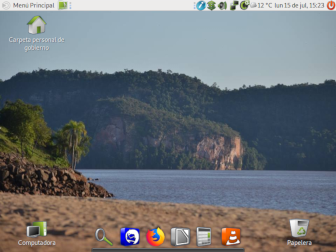Click the panel handle beside the system tray
The height and width of the screenshot is (252, 336).
(x=194, y=5)
